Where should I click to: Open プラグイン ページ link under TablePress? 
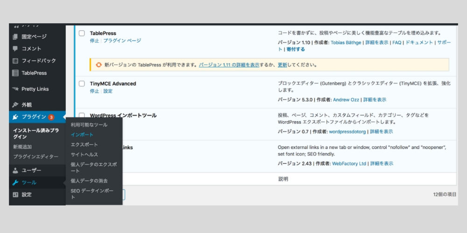[x=122, y=41]
